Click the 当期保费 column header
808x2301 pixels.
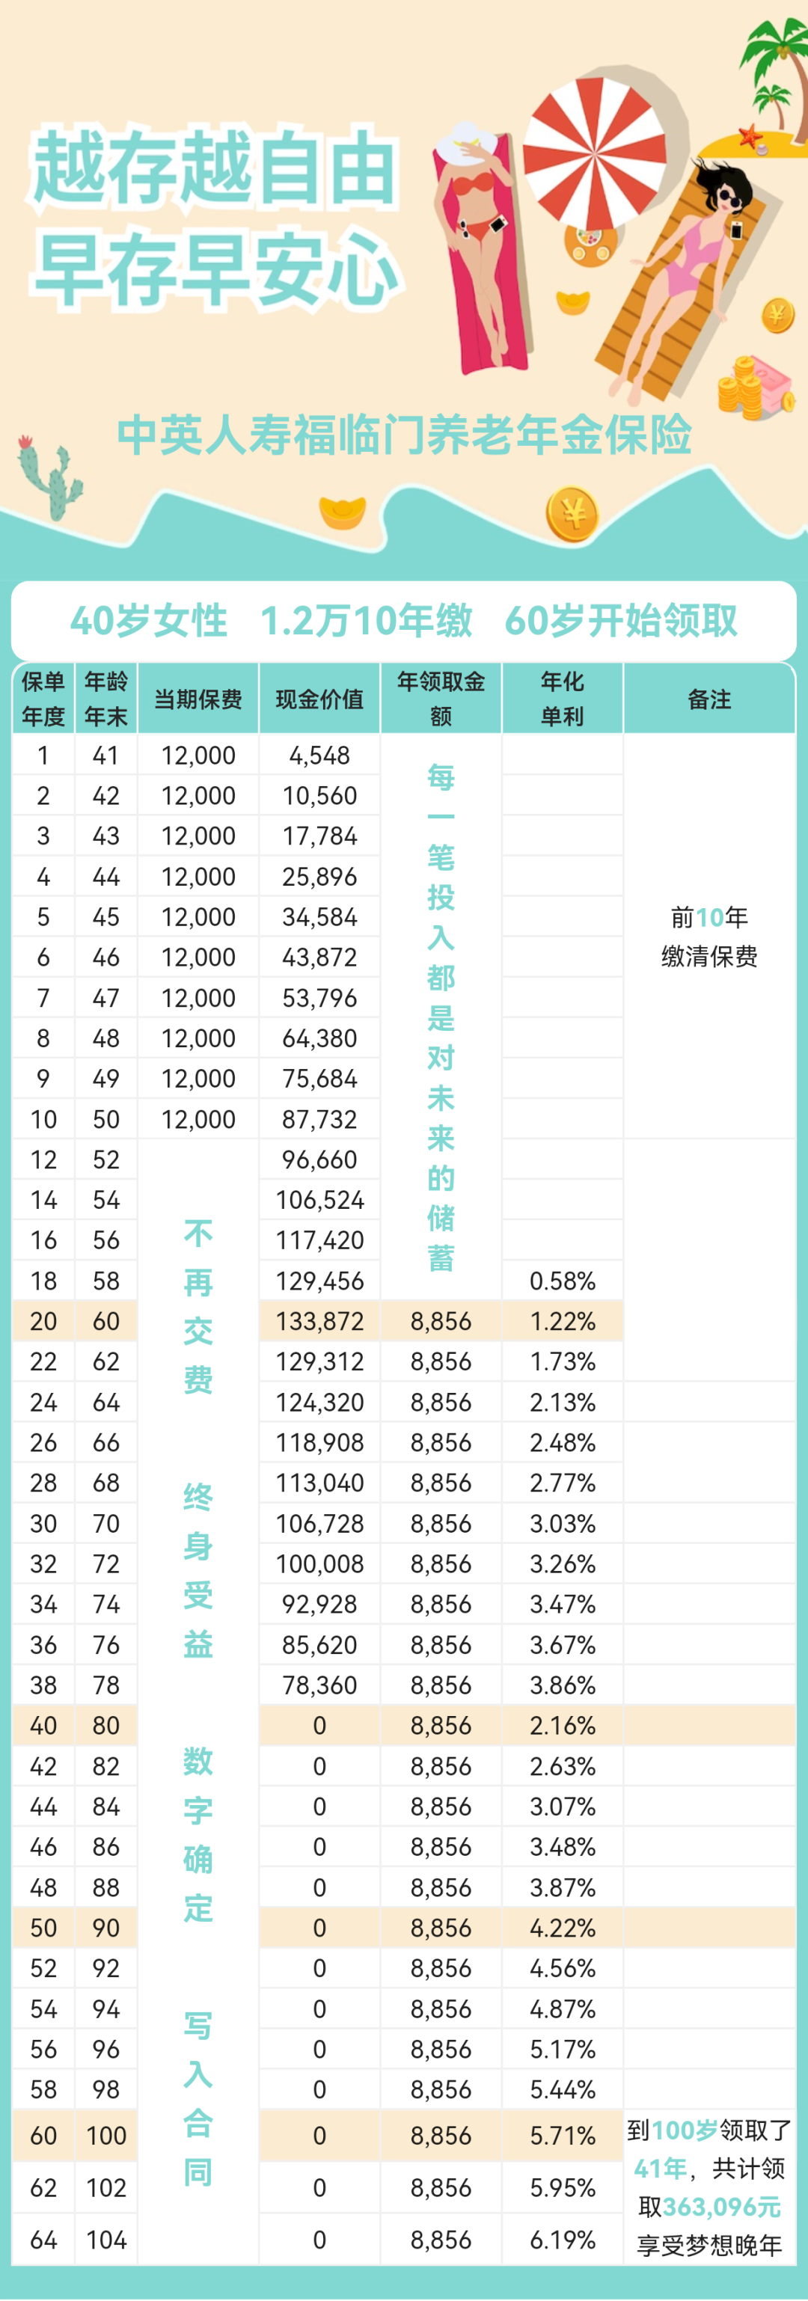point(198,699)
